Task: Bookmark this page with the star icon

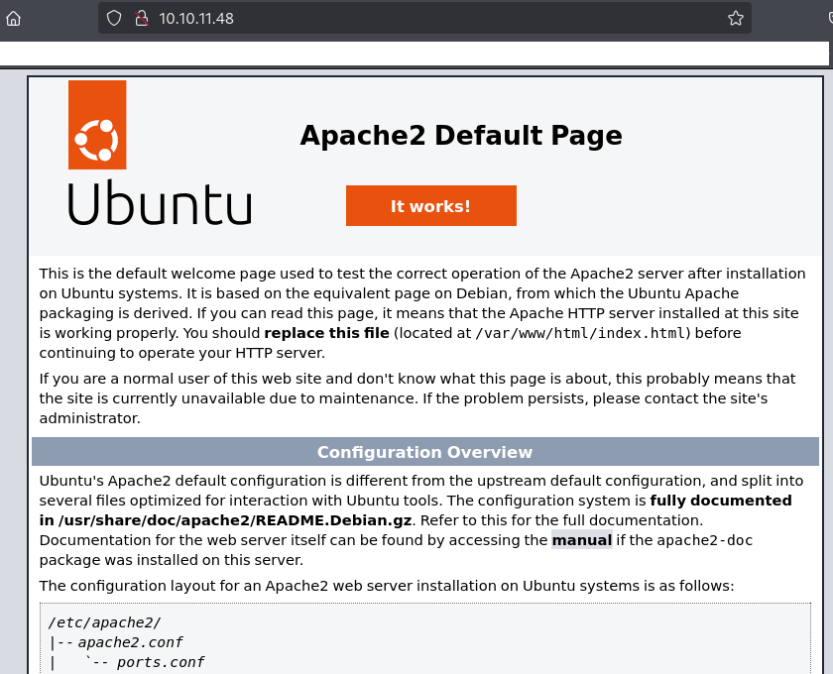Action: tap(735, 18)
